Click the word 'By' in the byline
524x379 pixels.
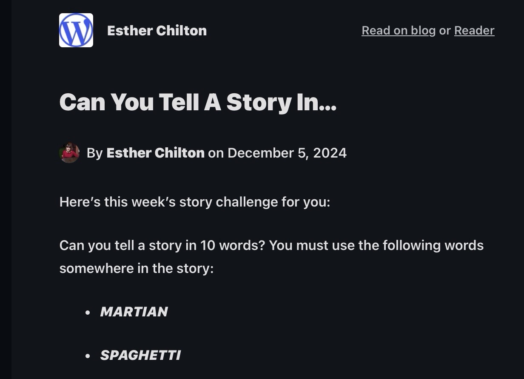tap(94, 153)
